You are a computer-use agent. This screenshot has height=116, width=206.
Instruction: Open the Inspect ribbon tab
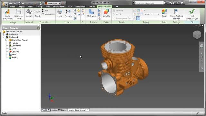(22, 7)
